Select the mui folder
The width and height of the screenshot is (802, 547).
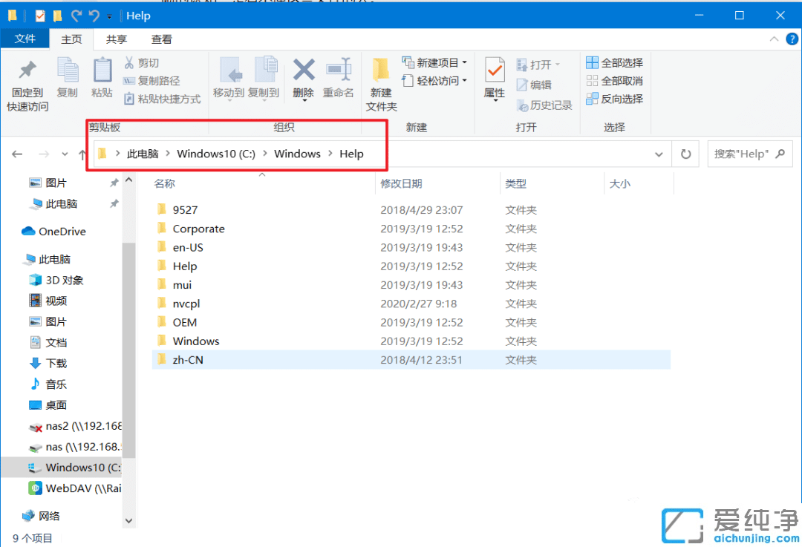tap(411, 285)
